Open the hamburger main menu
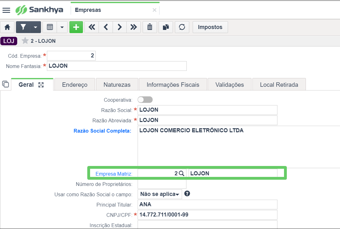The image size is (340, 229). click(x=6, y=10)
